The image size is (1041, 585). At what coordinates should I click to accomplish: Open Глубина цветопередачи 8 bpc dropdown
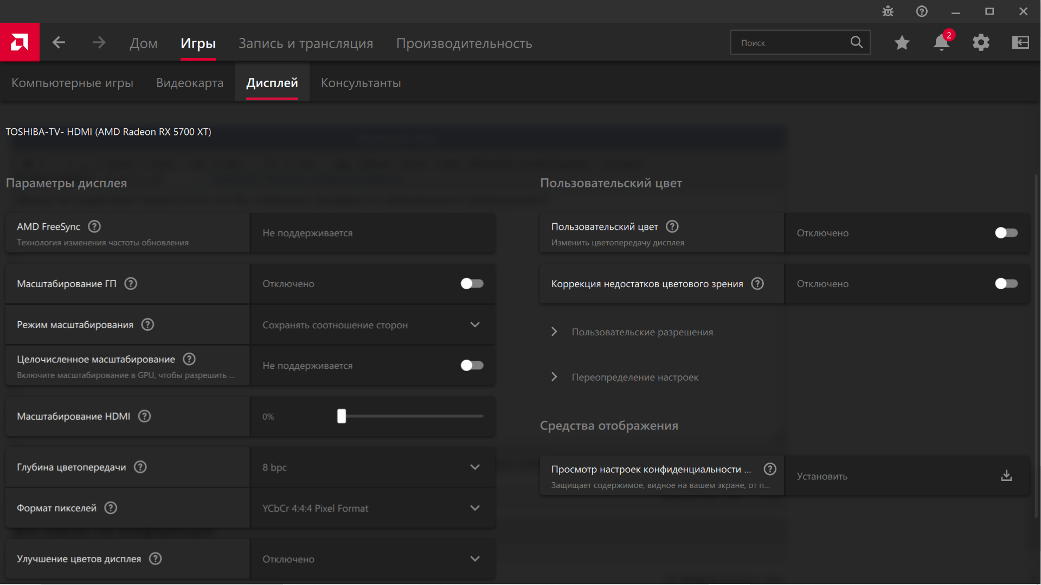372,467
